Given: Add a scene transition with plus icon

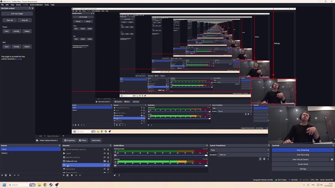Looking at the screenshot, I should tap(260, 159).
